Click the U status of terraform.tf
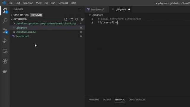This screenshot has height=107, width=190. point(81,36)
